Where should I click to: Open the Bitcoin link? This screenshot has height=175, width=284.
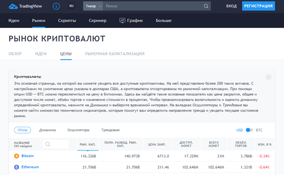pyautogui.click(x=27, y=156)
